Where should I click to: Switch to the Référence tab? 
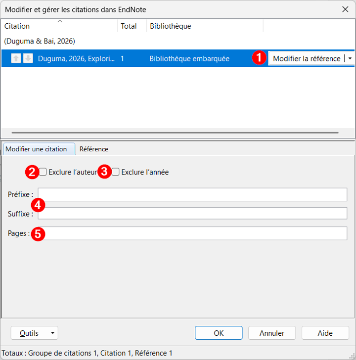click(x=93, y=149)
